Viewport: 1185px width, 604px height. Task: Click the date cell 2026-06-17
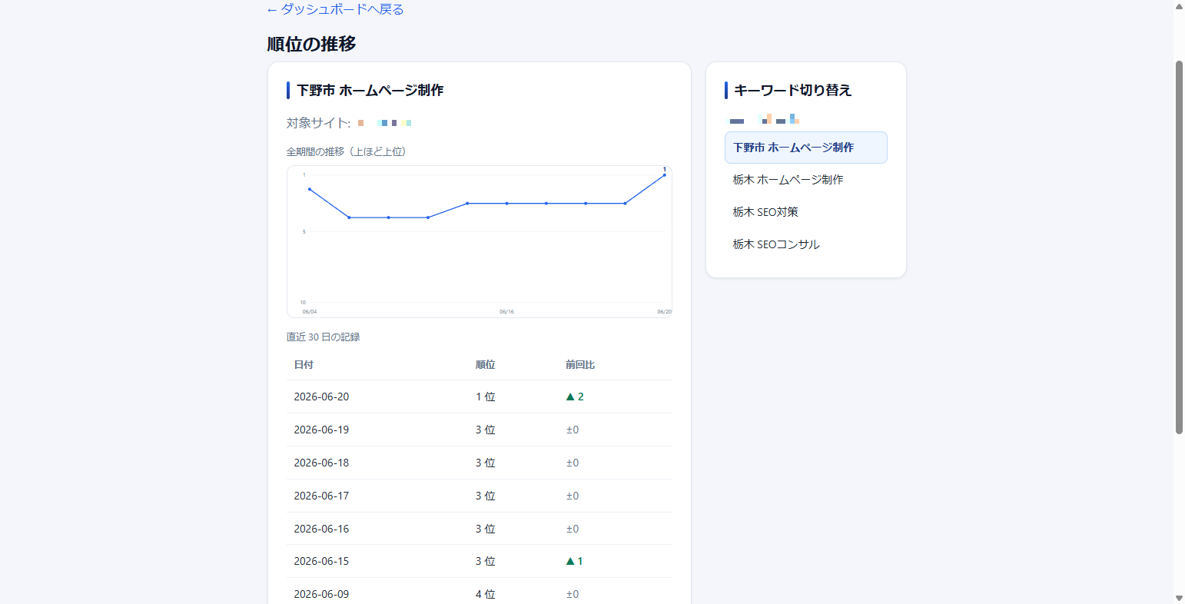[x=321, y=496]
